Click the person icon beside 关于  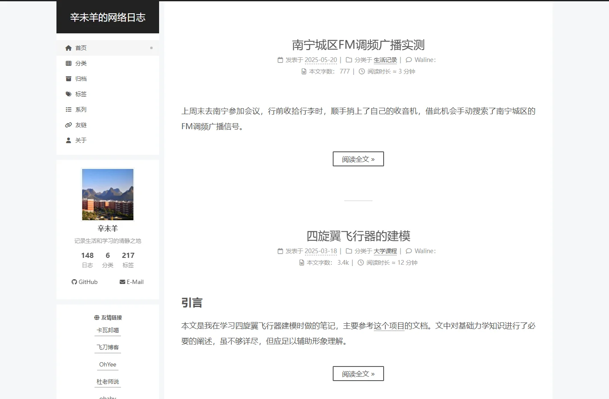pyautogui.click(x=68, y=140)
